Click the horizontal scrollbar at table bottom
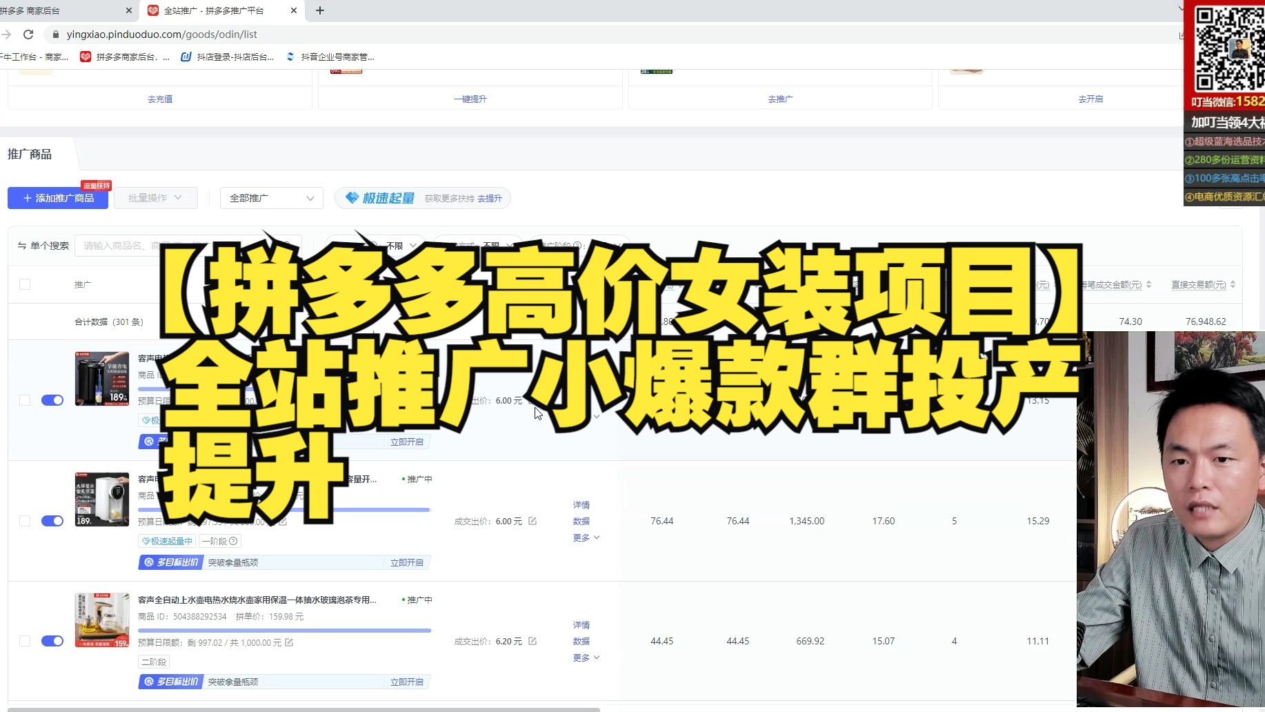The width and height of the screenshot is (1265, 712). [x=303, y=709]
